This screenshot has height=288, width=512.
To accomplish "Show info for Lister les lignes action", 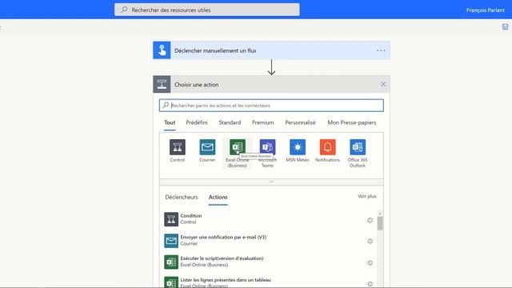I will [370, 284].
